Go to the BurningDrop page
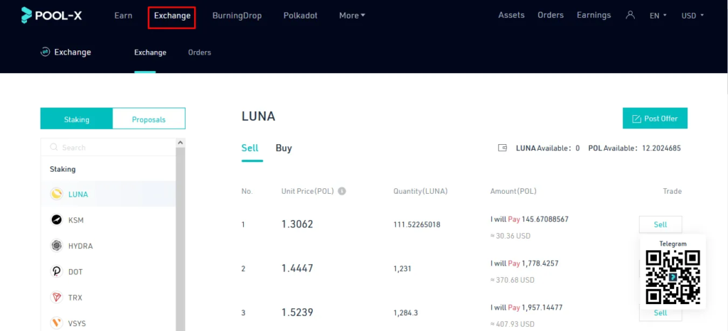Screen dimensions: 728x331 237,16
